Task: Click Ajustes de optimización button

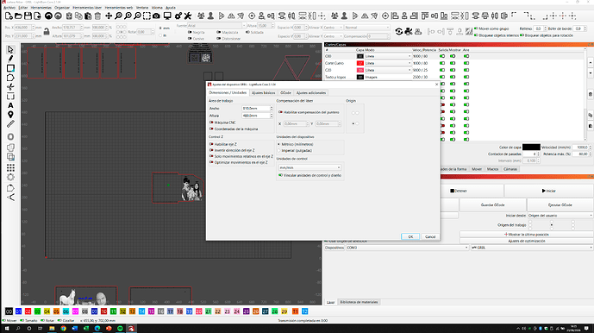Action: (x=527, y=241)
